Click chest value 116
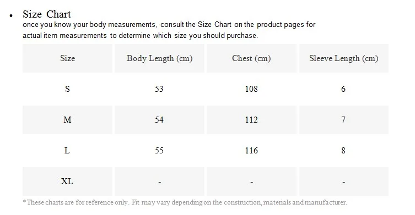 (251, 151)
